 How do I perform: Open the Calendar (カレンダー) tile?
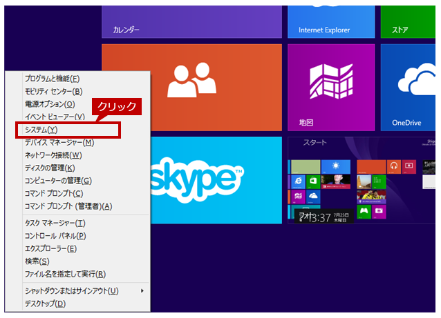coord(191,21)
